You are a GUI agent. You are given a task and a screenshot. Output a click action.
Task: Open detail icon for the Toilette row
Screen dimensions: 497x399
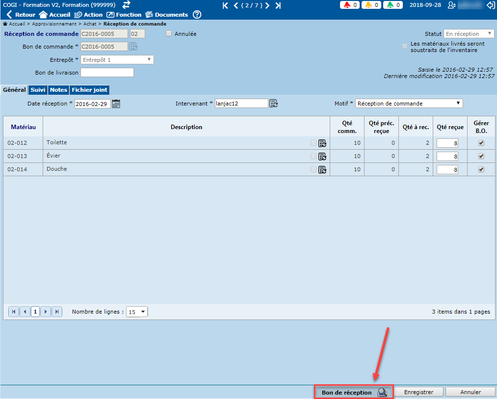coord(322,143)
